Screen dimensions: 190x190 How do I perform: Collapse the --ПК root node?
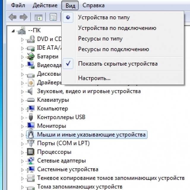13,31
